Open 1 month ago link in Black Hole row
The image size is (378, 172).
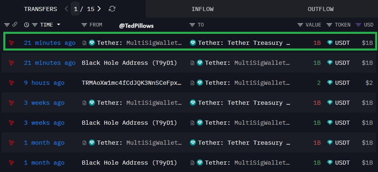(44, 163)
